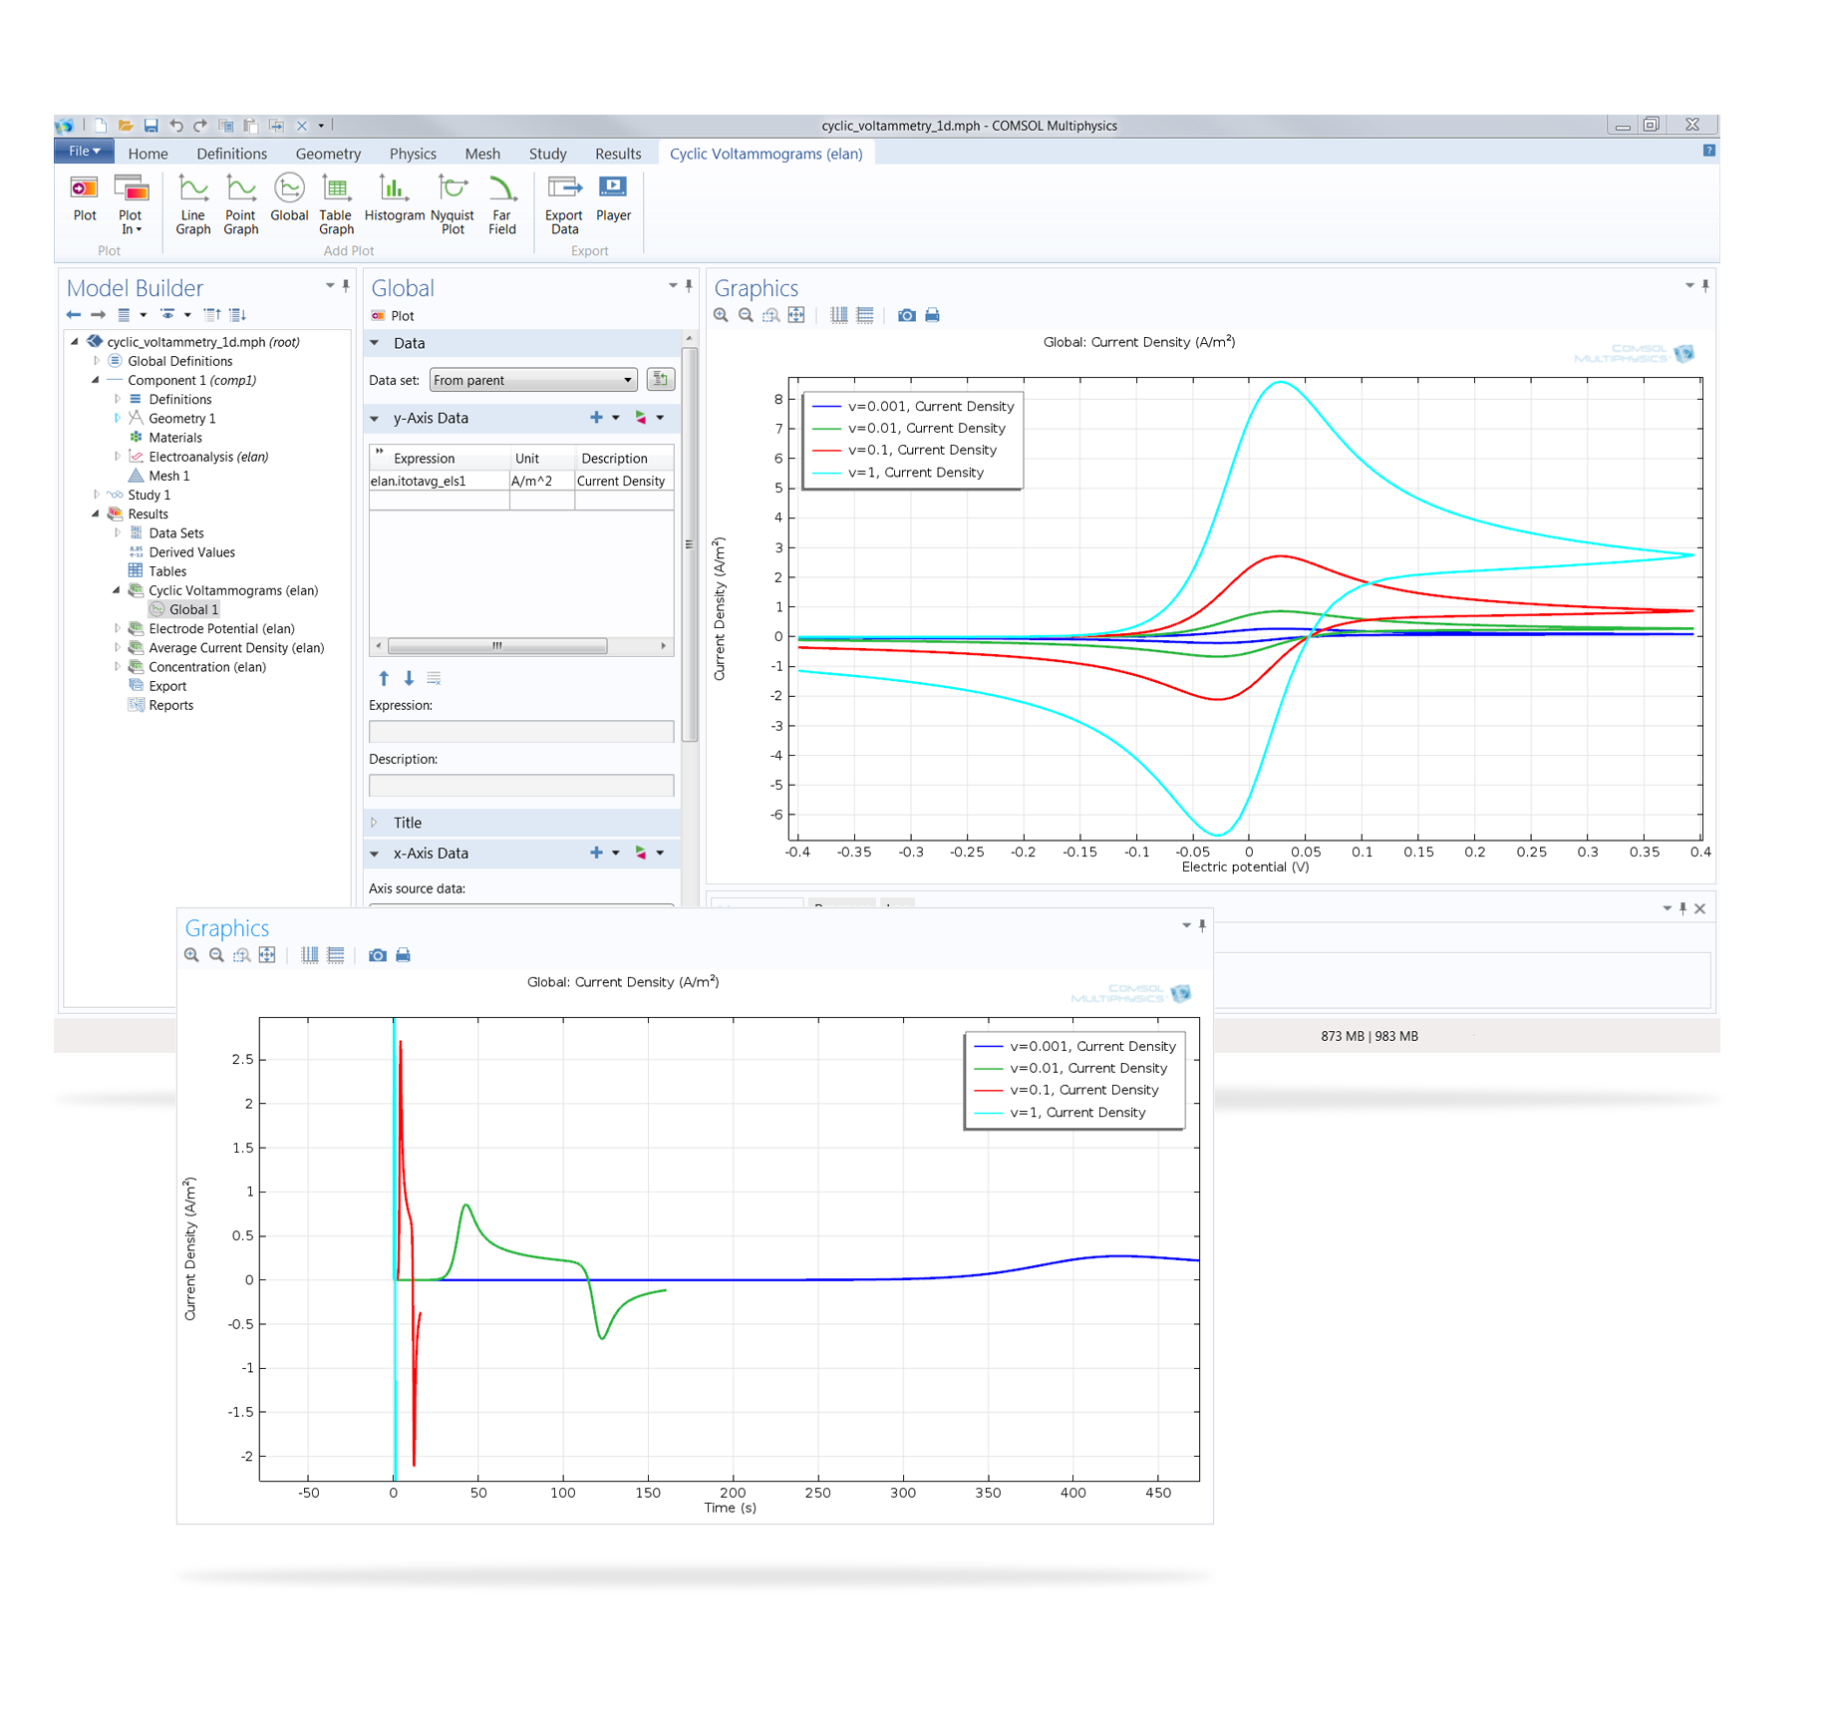Select Electrode Potential (elan) in tree
The image size is (1826, 1727).
click(221, 629)
